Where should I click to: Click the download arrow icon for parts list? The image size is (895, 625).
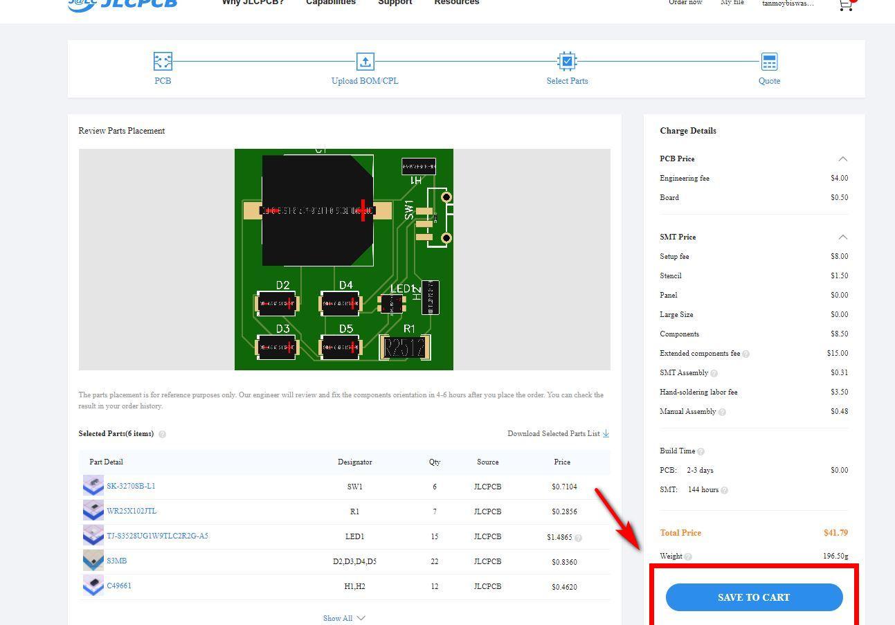click(606, 433)
